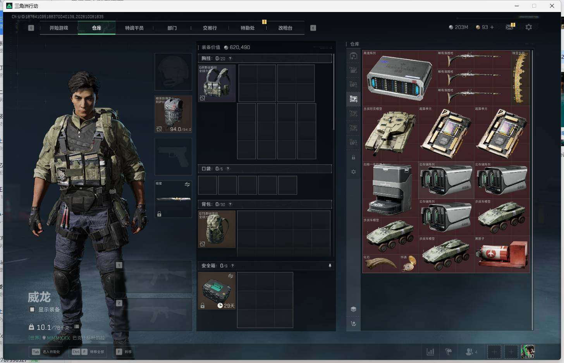Select the 部门 tab
Image resolution: width=564 pixels, height=363 pixels.
tap(172, 28)
